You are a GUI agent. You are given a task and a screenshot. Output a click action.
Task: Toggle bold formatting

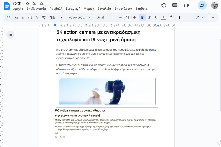point(142,17)
